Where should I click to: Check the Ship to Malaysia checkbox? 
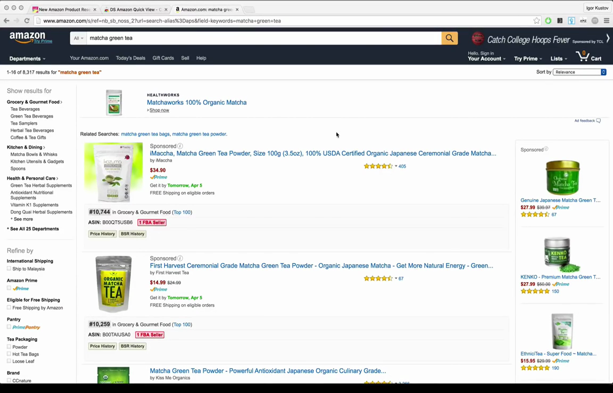coord(9,268)
